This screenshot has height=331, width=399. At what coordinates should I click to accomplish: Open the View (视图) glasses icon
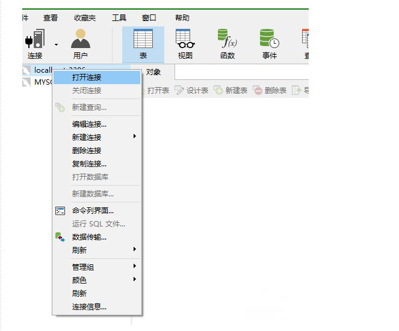[x=185, y=40]
